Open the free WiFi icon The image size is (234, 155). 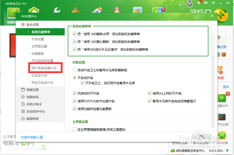pos(222,98)
